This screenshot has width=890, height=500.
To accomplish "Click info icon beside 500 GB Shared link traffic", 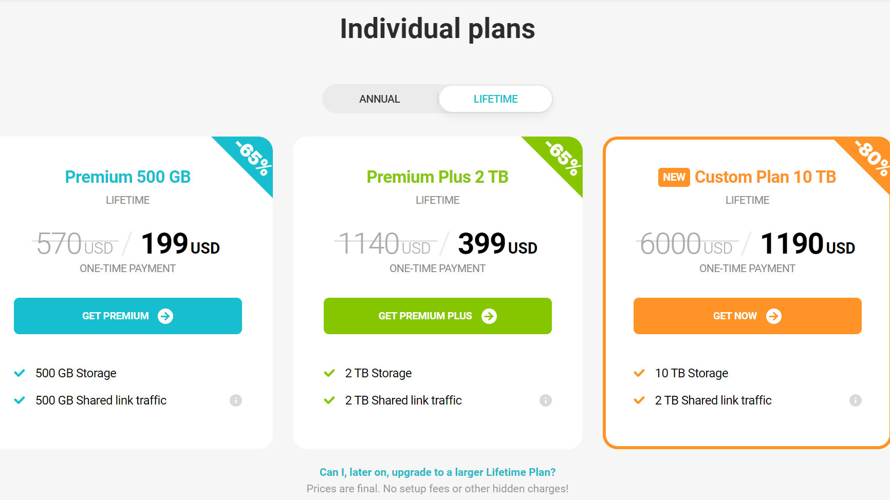I will point(236,400).
